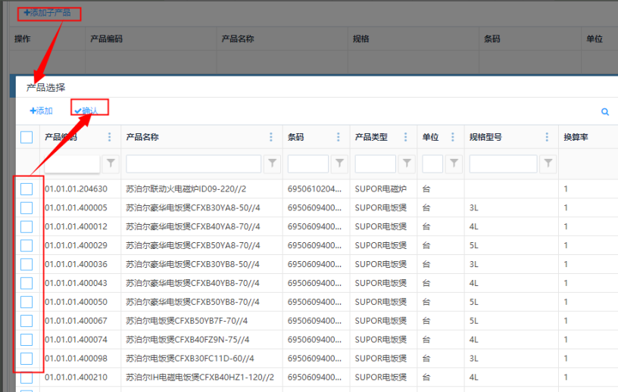618x392 pixels.
Task: Select checkbox for product 01.01.01.400036
Action: 27,264
